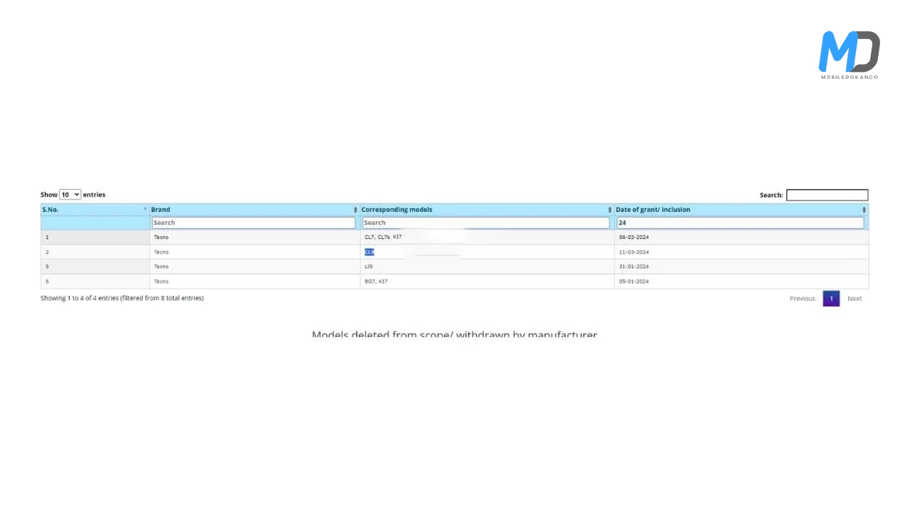910x512 pixels.
Task: Go to the Next page
Action: point(854,299)
